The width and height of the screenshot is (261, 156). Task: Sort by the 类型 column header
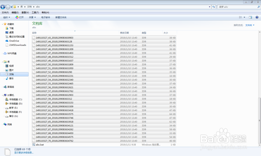point(151,33)
